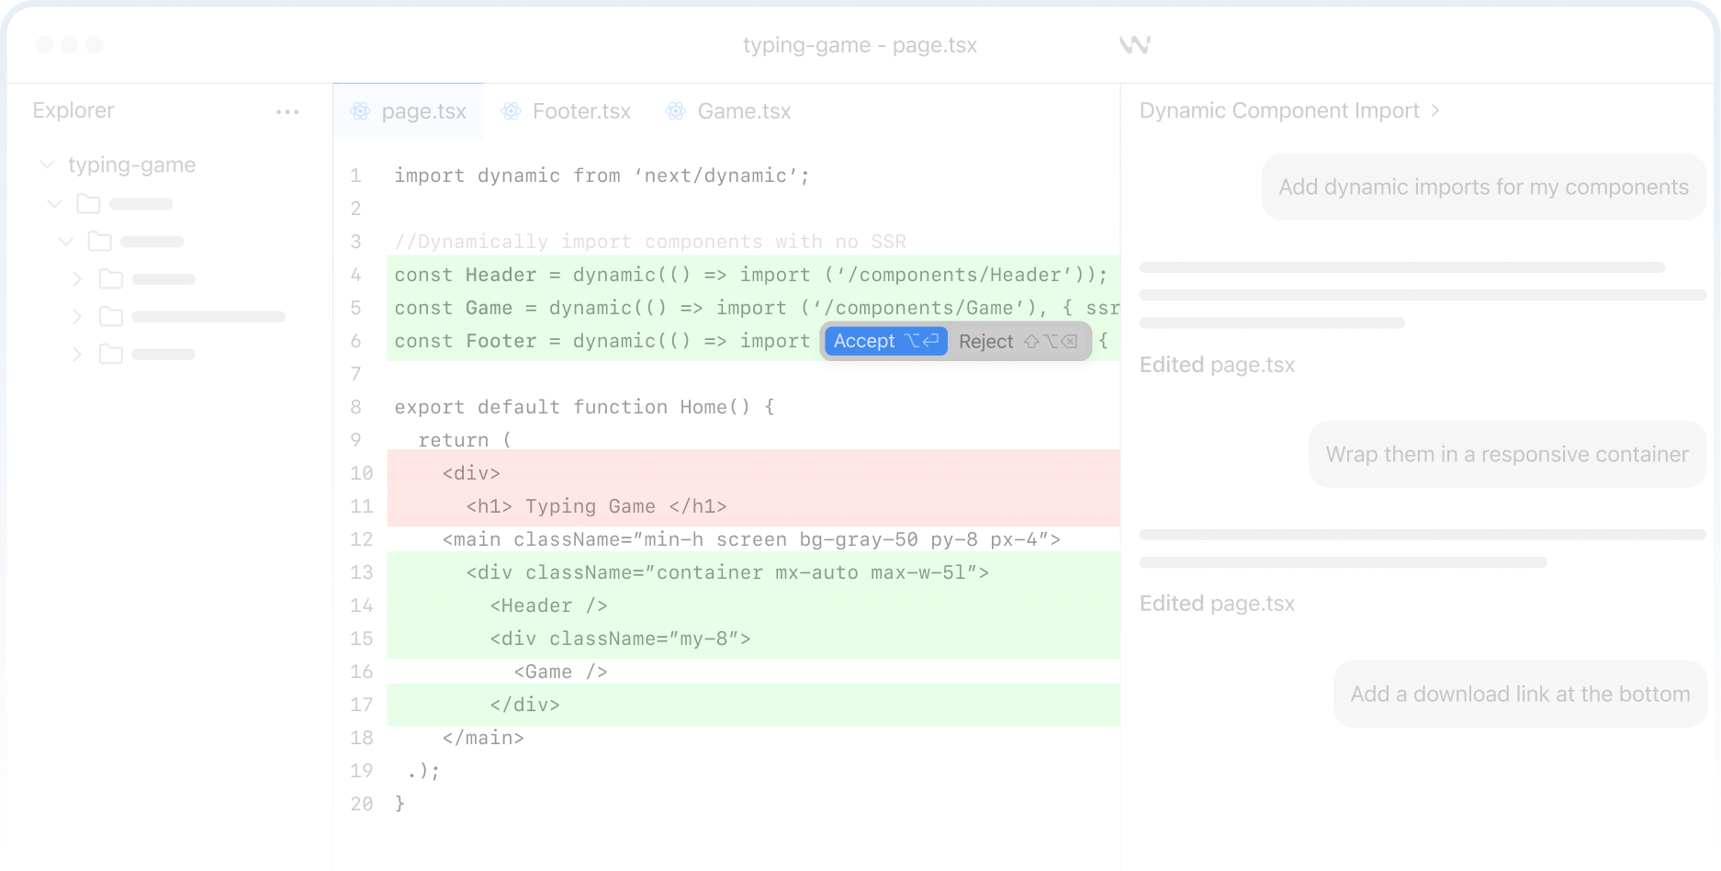Open the Footer.tsx tab
This screenshot has width=1721, height=871.
pos(566,111)
